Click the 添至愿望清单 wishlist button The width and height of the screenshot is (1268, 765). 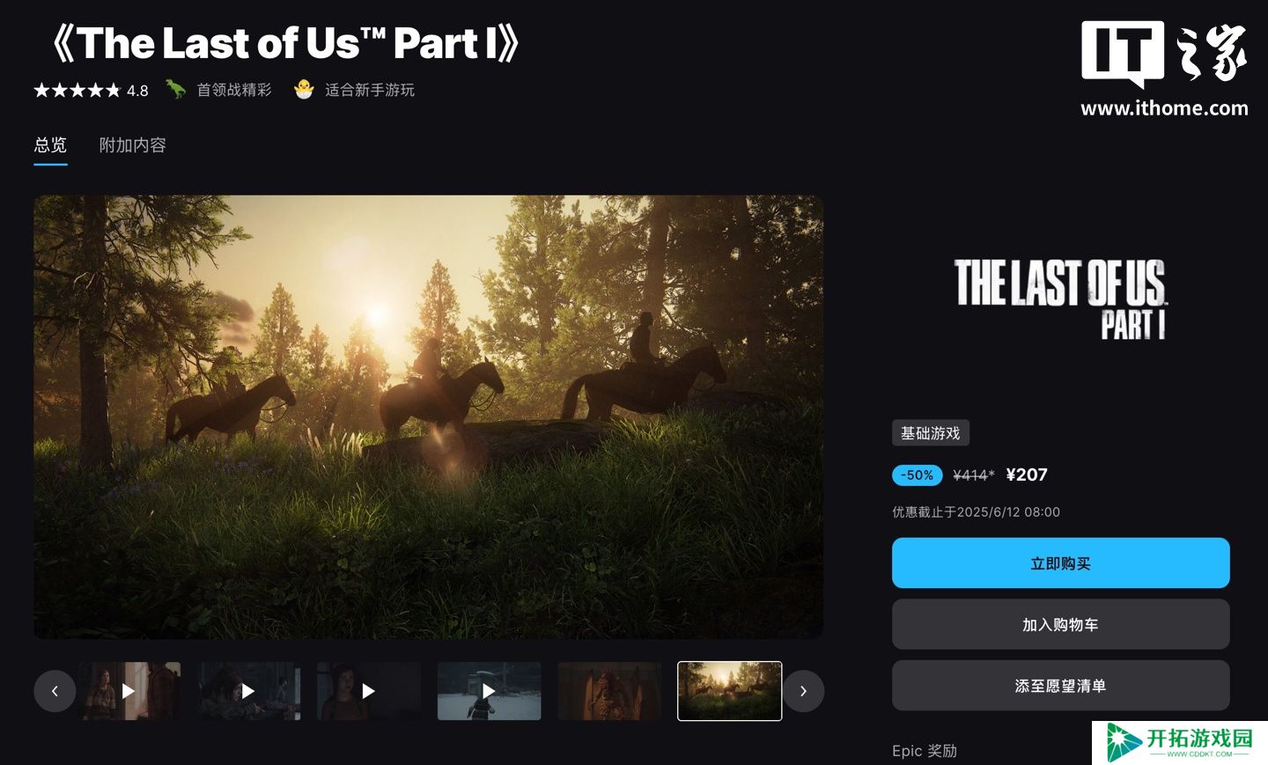pos(1060,685)
